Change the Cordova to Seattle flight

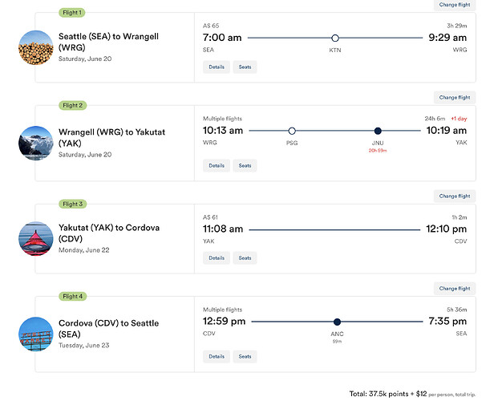455,289
